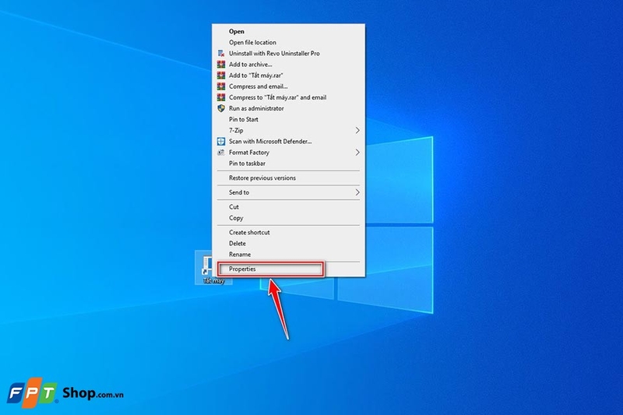Click the WinRAR icon beside Add to "Tắt máy.rar"
This screenshot has height=415, width=623.
(x=221, y=76)
